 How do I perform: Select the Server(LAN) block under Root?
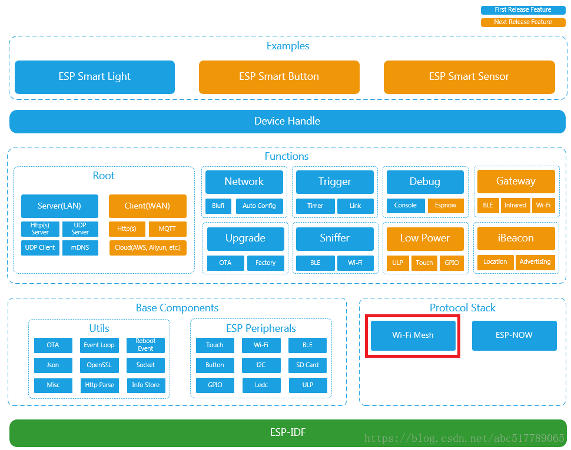pos(59,206)
